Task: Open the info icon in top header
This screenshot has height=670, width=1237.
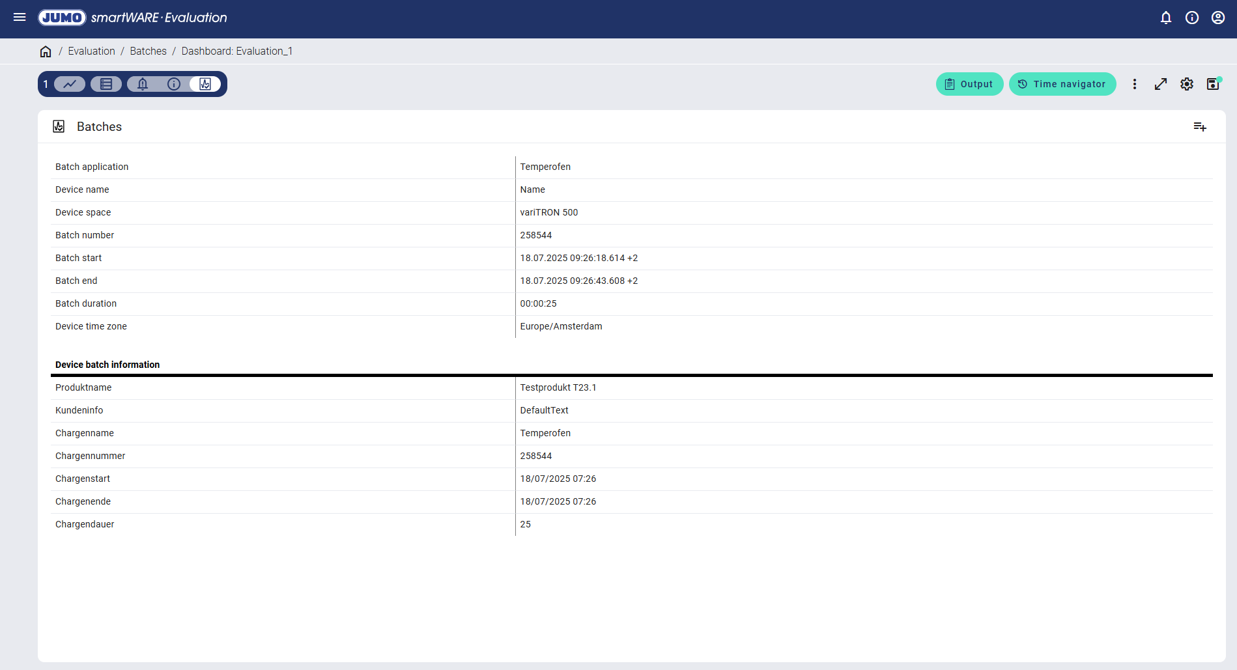Action: (1192, 18)
